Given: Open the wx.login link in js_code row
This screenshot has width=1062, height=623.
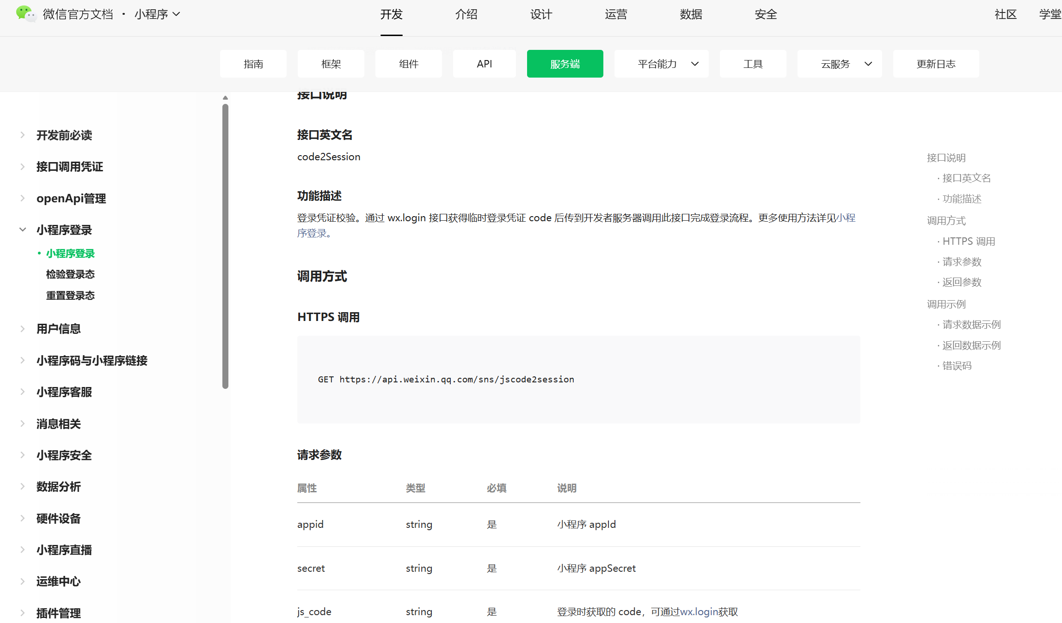Looking at the screenshot, I should (699, 612).
